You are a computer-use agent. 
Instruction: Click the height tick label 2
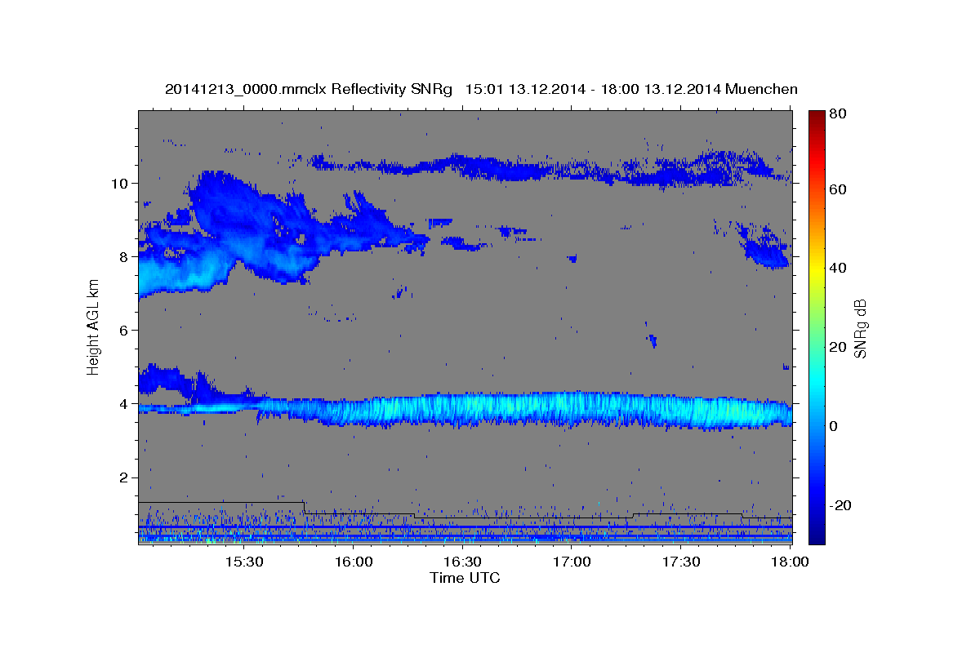click(x=125, y=477)
